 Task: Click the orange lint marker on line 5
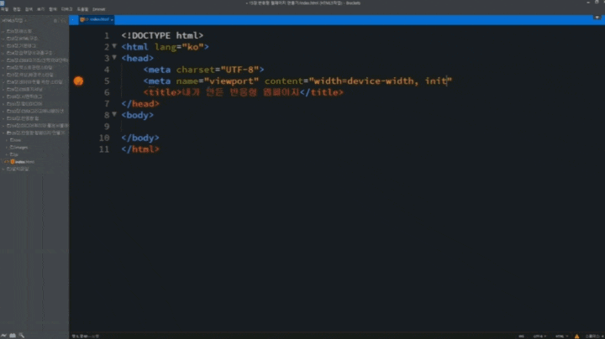[78, 81]
